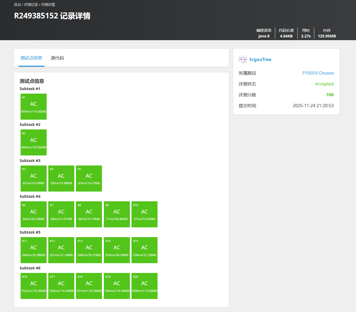The width and height of the screenshot is (356, 312).
Task: Click test case #1 AC tile
Action: point(34,107)
